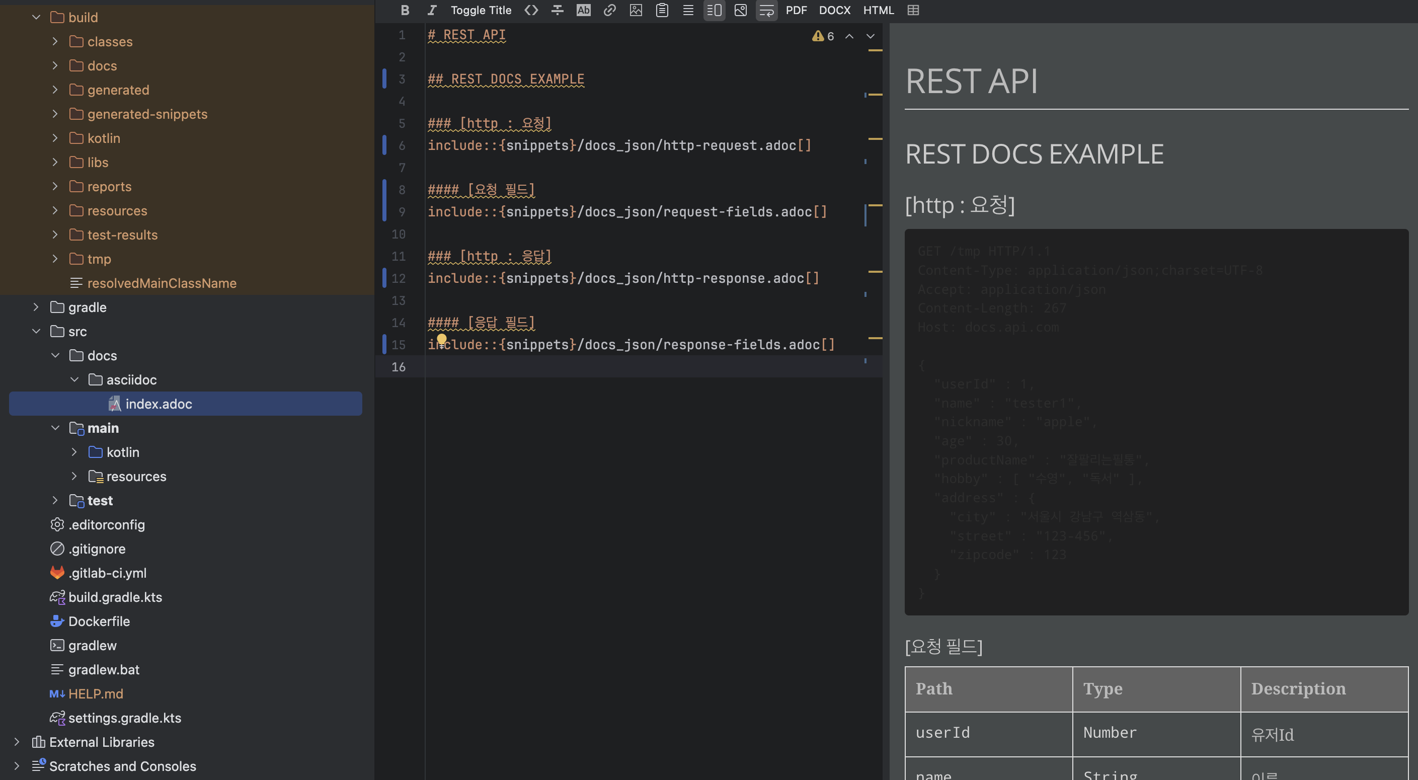1418x780 pixels.
Task: Expand the generated-snippets folder
Action: click(55, 114)
